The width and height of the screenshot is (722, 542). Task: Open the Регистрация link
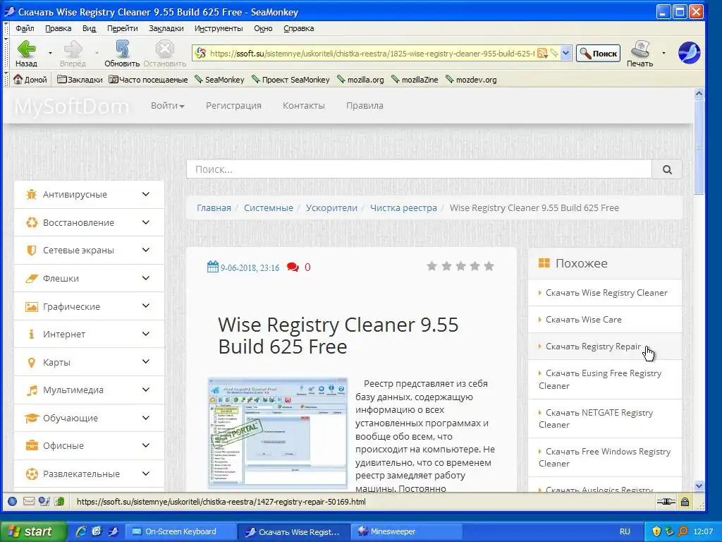(233, 106)
